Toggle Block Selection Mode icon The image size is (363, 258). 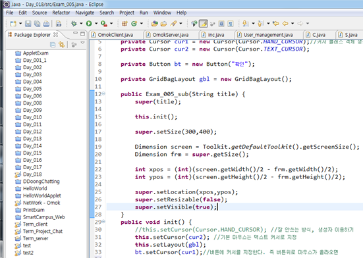[221, 23]
